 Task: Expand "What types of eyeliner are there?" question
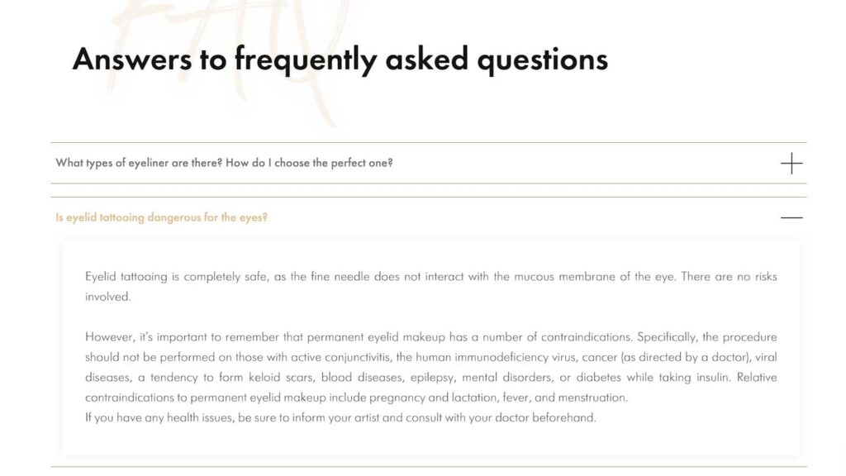224,163
